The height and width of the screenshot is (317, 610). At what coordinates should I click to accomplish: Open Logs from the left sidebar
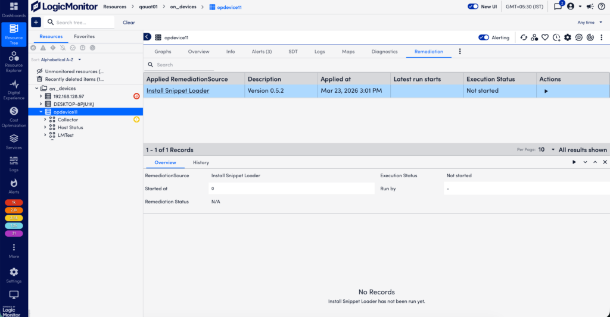14,164
